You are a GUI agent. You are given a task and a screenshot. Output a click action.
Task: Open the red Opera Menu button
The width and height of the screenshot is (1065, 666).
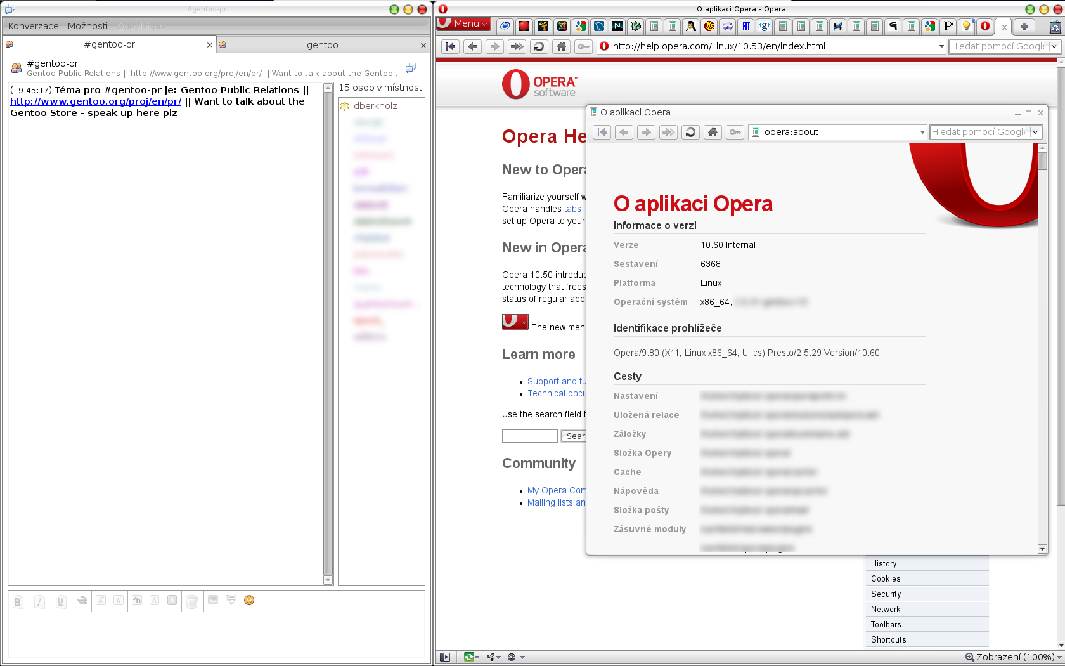click(x=463, y=24)
